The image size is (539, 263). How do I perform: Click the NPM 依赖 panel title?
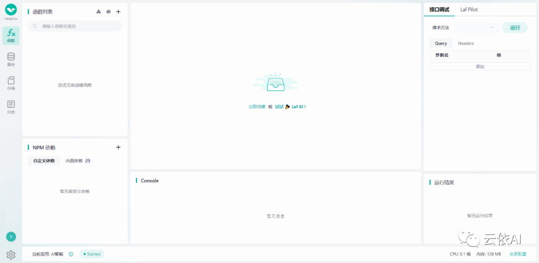[44, 147]
